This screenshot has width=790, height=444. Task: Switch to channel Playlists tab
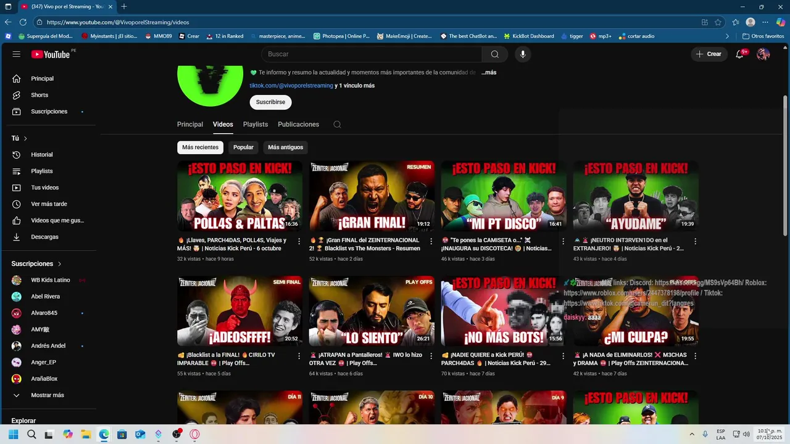256,125
